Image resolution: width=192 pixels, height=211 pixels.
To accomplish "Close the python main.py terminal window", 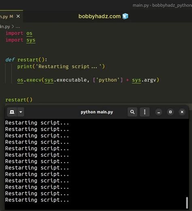I will pyautogui.click(x=182, y=112).
